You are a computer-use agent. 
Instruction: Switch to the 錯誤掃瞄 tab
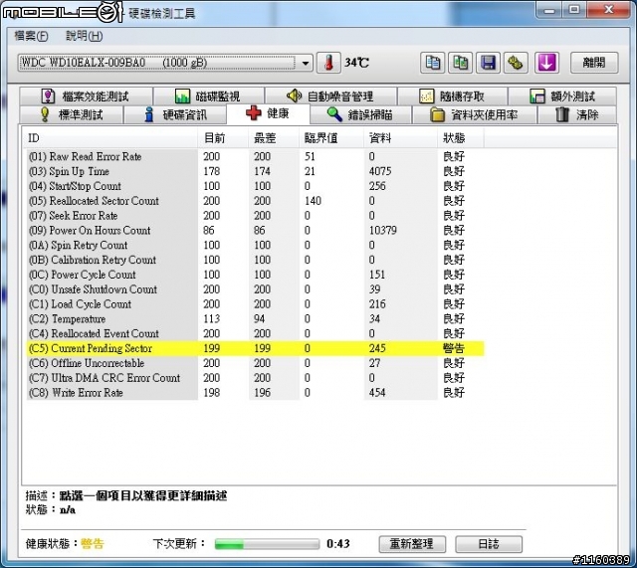360,114
